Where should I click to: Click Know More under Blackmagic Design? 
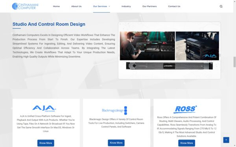coord(116,143)
